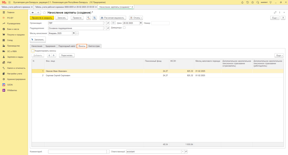This screenshot has width=288, height=155.
Task: Click the Номер input field
Action: click(x=160, y=23)
